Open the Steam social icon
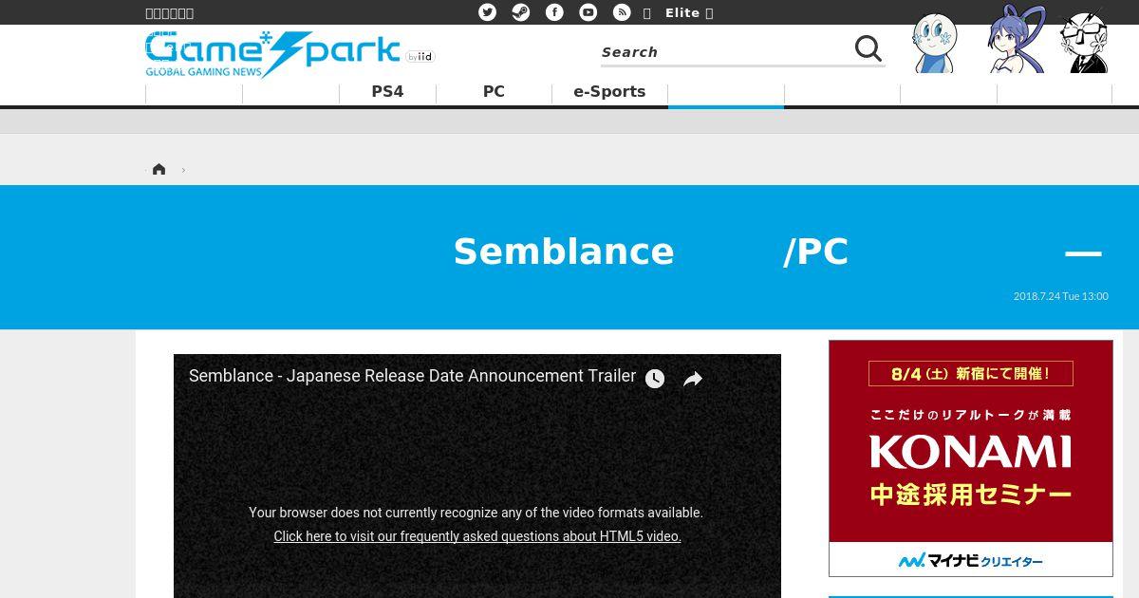The width and height of the screenshot is (1139, 598). click(521, 12)
